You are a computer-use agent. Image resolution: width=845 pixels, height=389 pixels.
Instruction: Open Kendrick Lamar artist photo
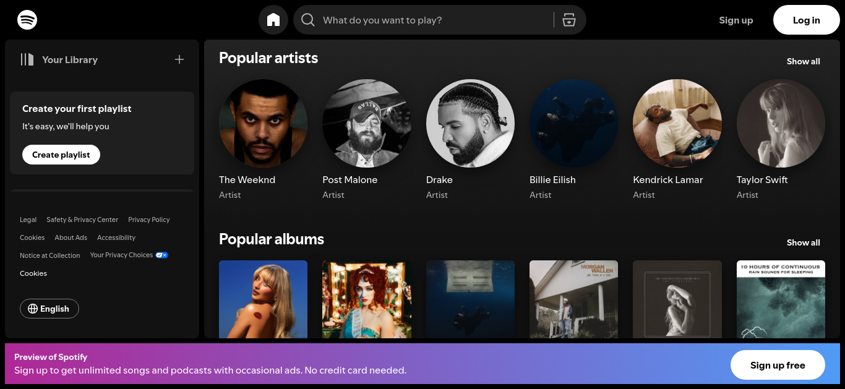point(677,124)
